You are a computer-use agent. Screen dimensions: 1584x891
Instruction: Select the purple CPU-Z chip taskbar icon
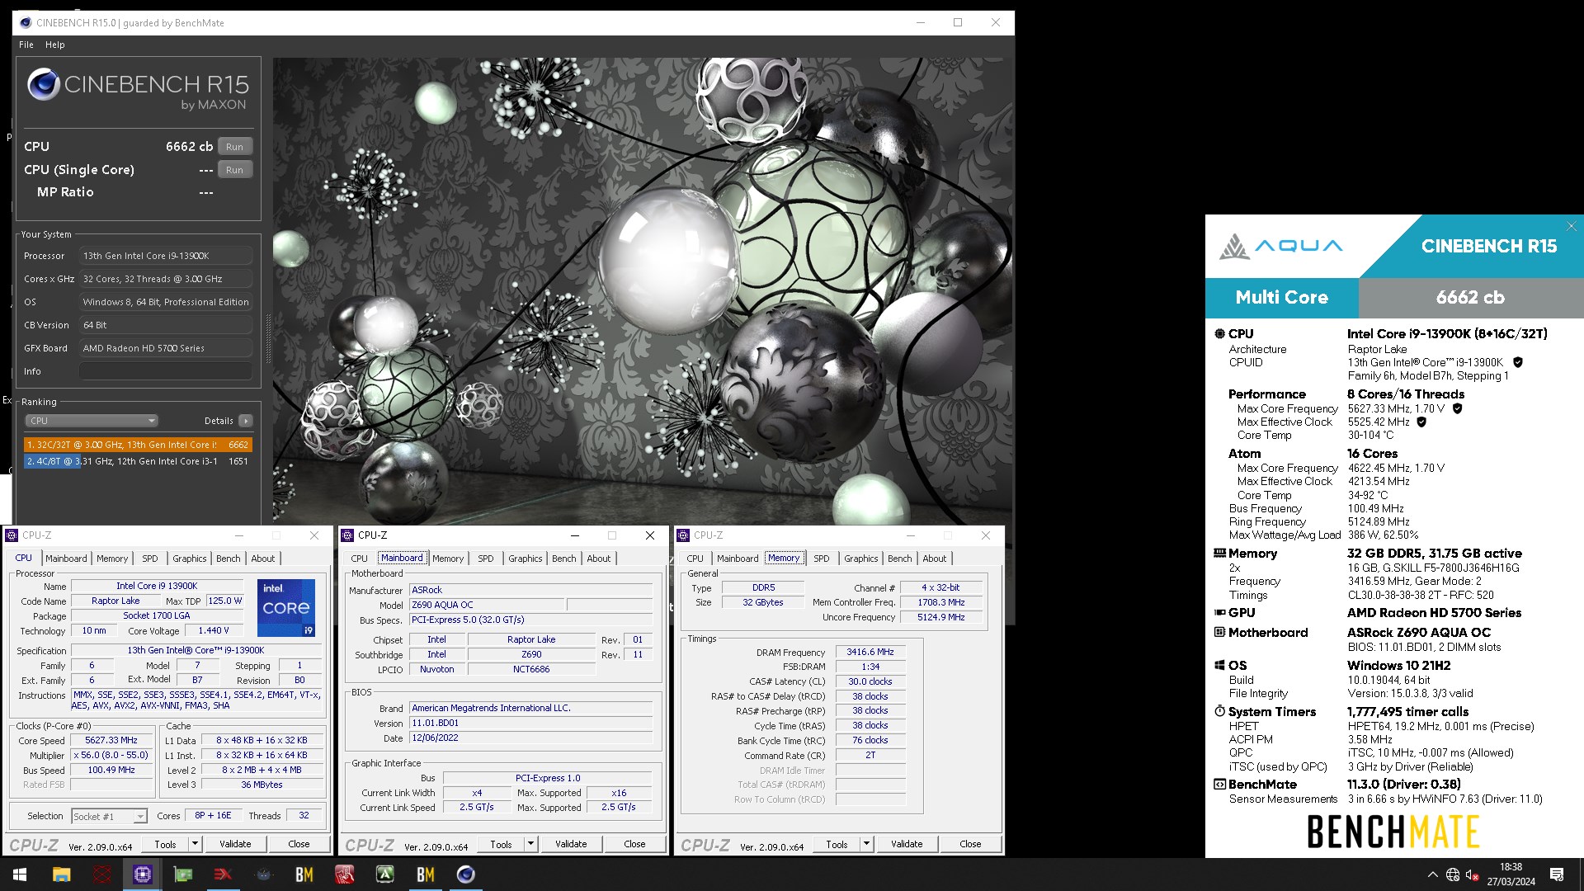coord(143,874)
